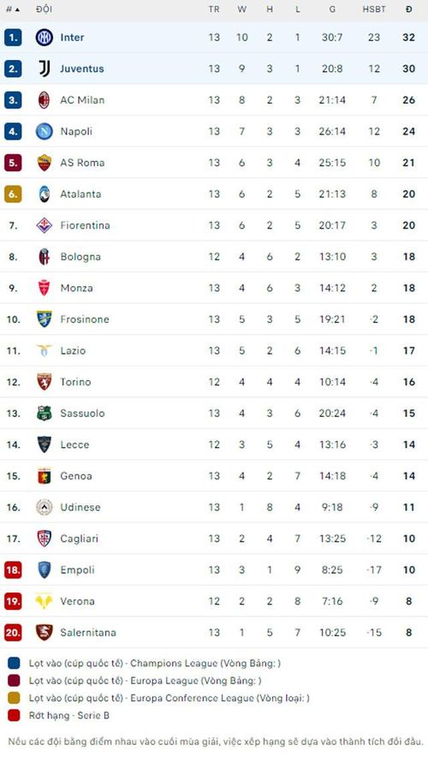This screenshot has width=428, height=757.
Task: Click the AS Roma crest icon
Action: click(x=45, y=163)
